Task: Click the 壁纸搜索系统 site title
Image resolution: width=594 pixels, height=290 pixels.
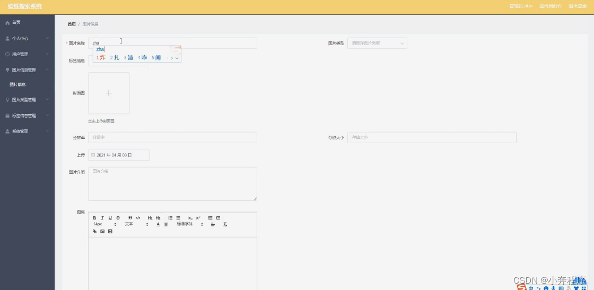Action: 24,6
